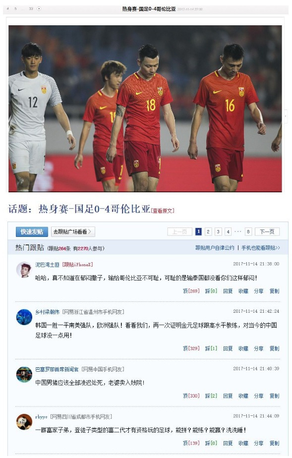292x458 pixels.
Task: Open avatar of user 乡村梁朝伟
Action: point(24,317)
